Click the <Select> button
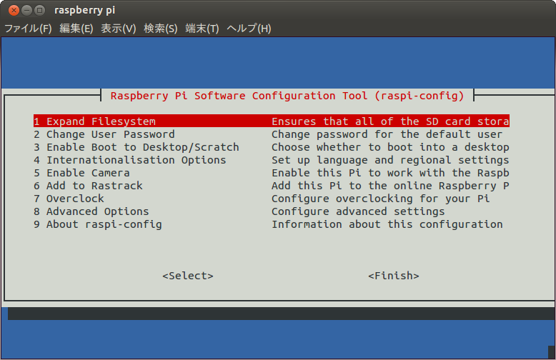The width and height of the screenshot is (556, 360). (x=188, y=276)
